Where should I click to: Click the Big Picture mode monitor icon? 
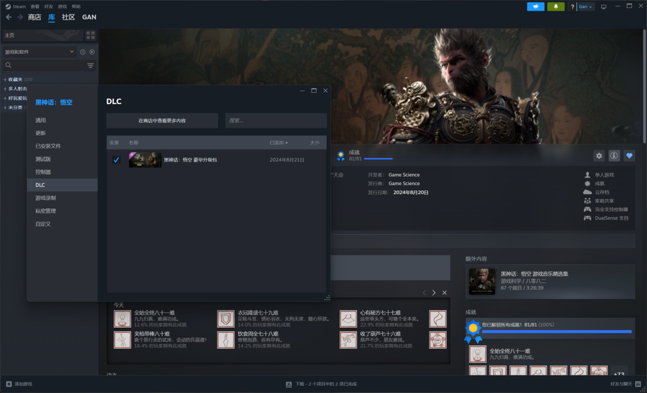click(x=603, y=7)
